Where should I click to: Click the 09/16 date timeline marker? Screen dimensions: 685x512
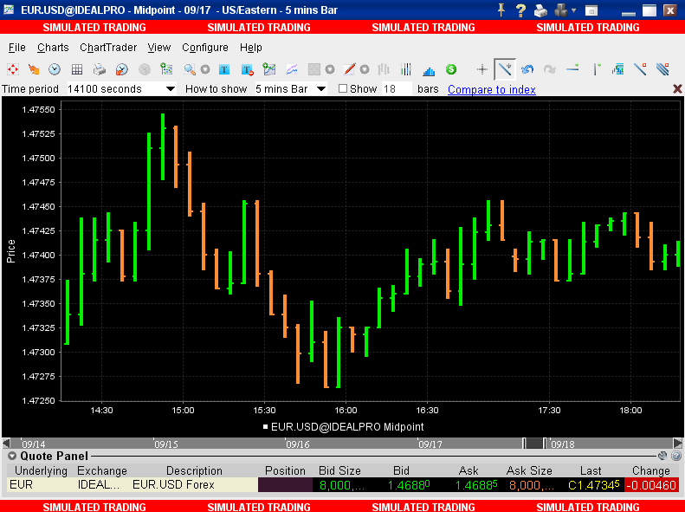[x=298, y=444]
